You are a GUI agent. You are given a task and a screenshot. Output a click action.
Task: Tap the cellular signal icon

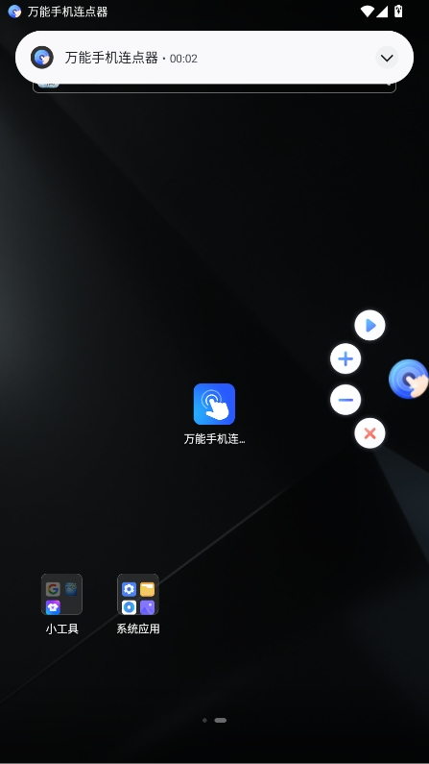pos(382,12)
